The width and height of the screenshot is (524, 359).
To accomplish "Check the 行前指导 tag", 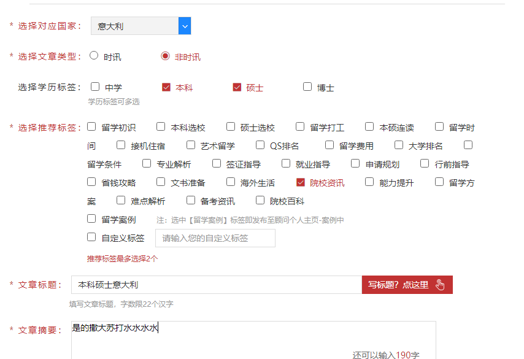I will (x=425, y=163).
